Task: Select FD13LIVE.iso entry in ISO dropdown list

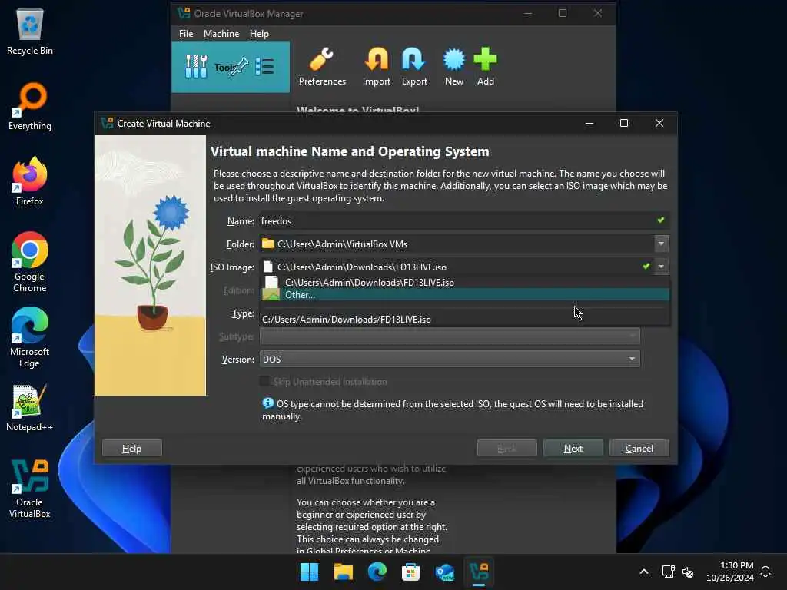Action: pos(465,283)
